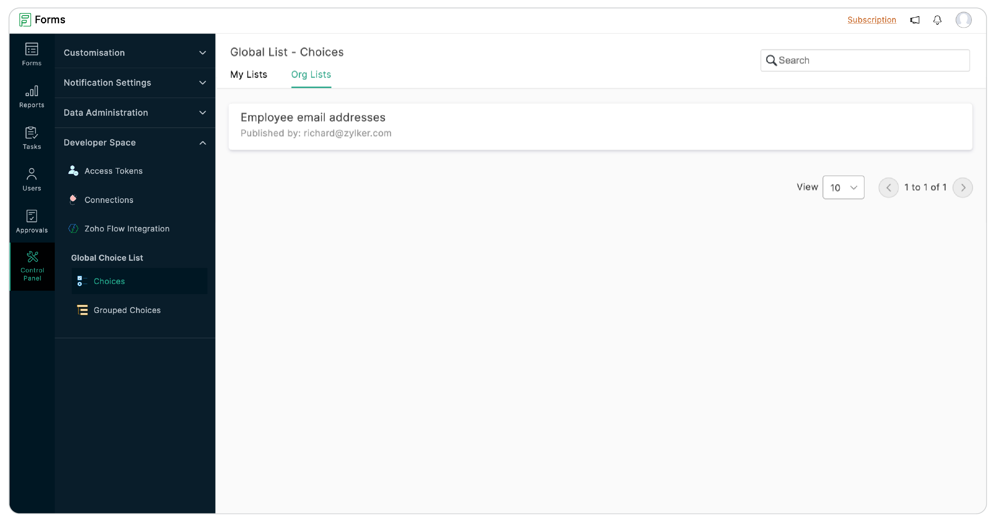Switch to the My Lists tab
Screen dimensions: 999x525
pyautogui.click(x=249, y=74)
